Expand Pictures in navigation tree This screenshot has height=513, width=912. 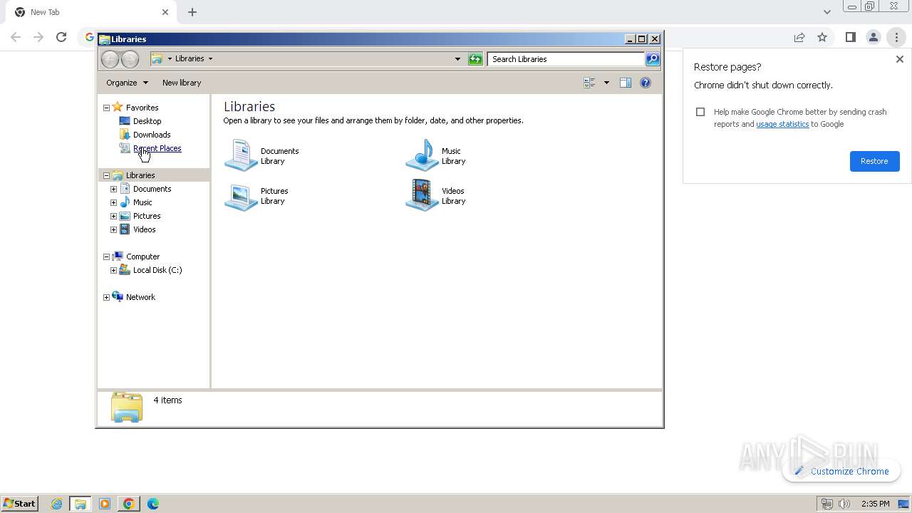coord(113,216)
